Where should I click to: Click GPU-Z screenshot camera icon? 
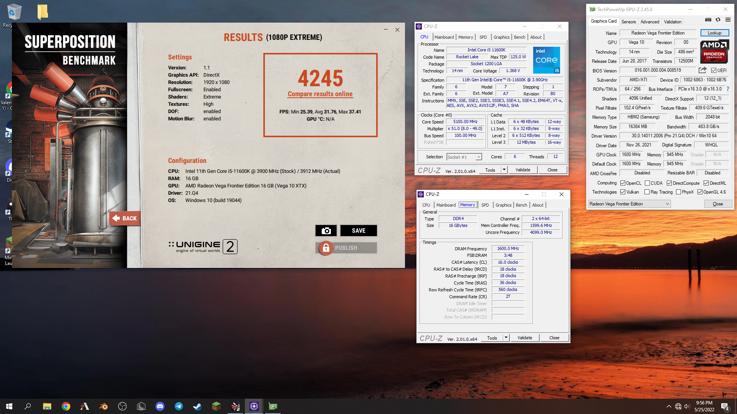(x=708, y=20)
